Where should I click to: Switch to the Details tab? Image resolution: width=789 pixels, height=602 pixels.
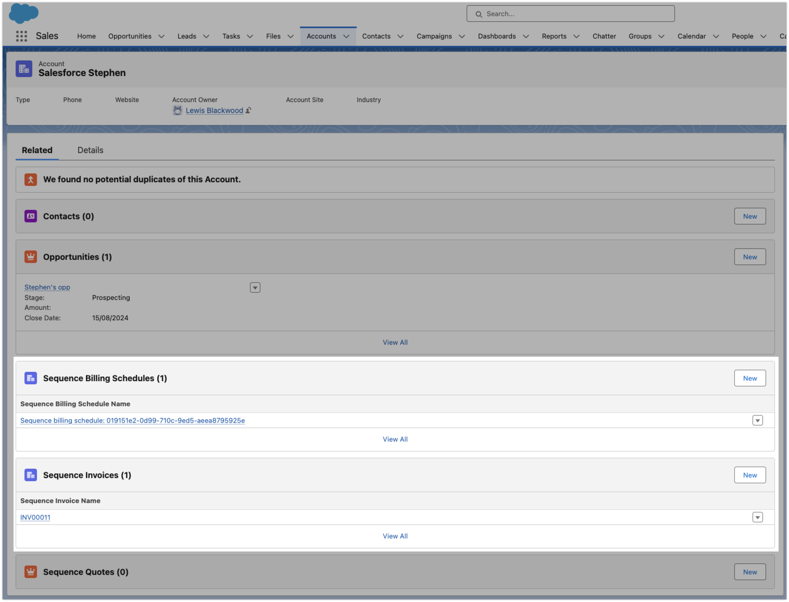click(x=90, y=150)
